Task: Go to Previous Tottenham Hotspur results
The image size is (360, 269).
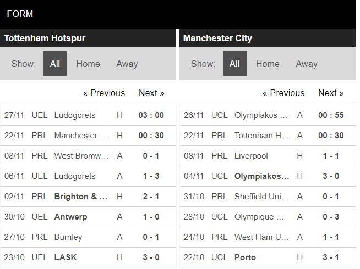Action: (x=104, y=93)
